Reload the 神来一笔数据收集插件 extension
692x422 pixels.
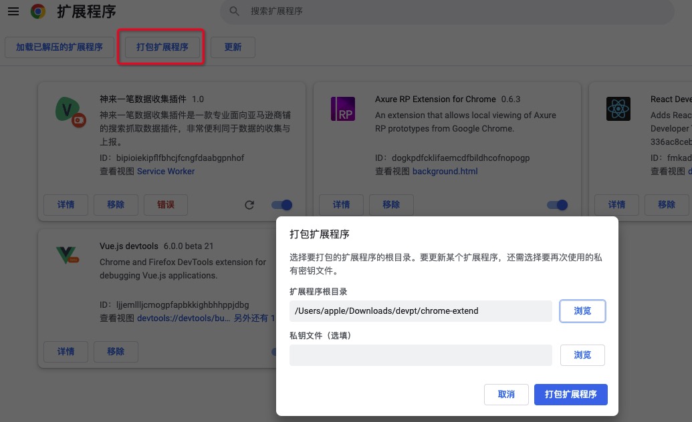pyautogui.click(x=249, y=205)
